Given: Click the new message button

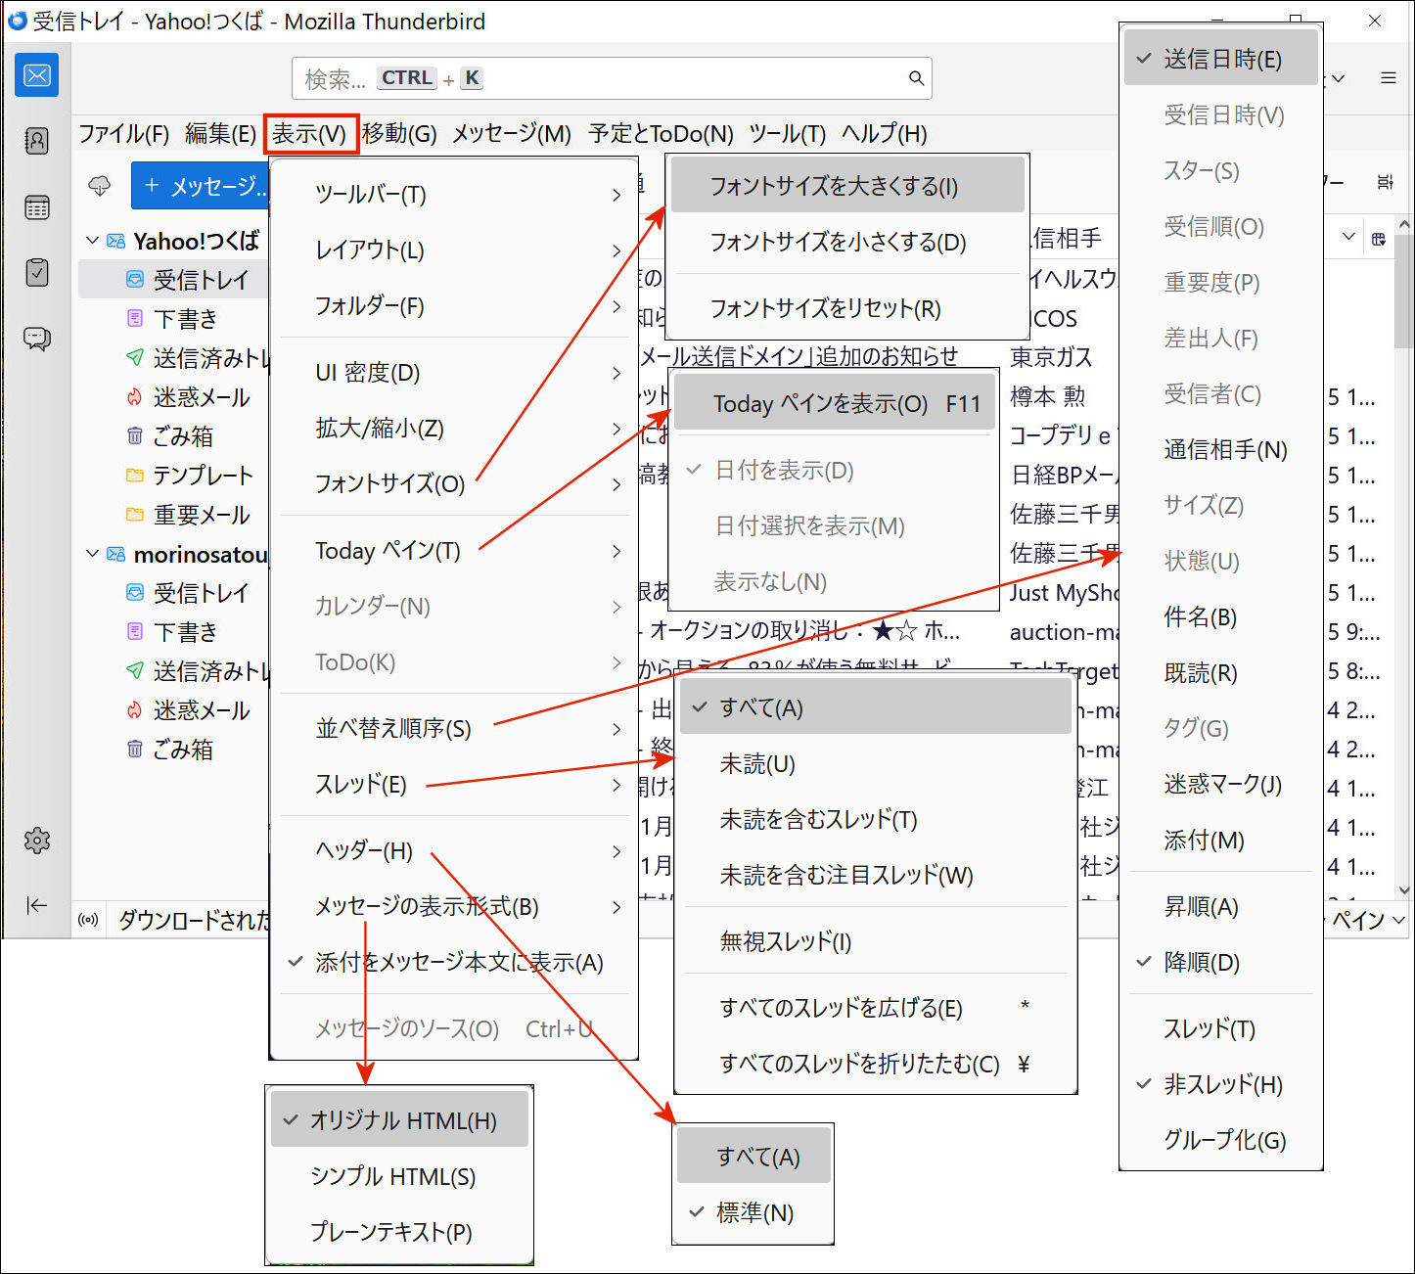Looking at the screenshot, I should point(202,186).
